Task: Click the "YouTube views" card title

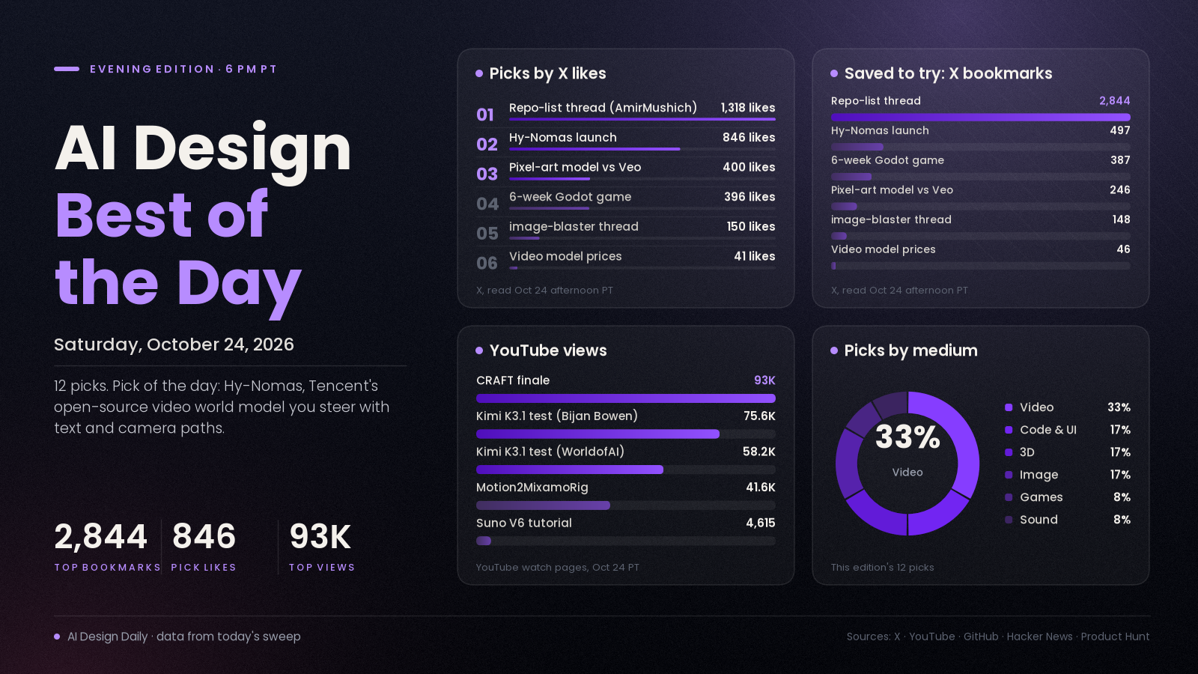Action: point(548,350)
